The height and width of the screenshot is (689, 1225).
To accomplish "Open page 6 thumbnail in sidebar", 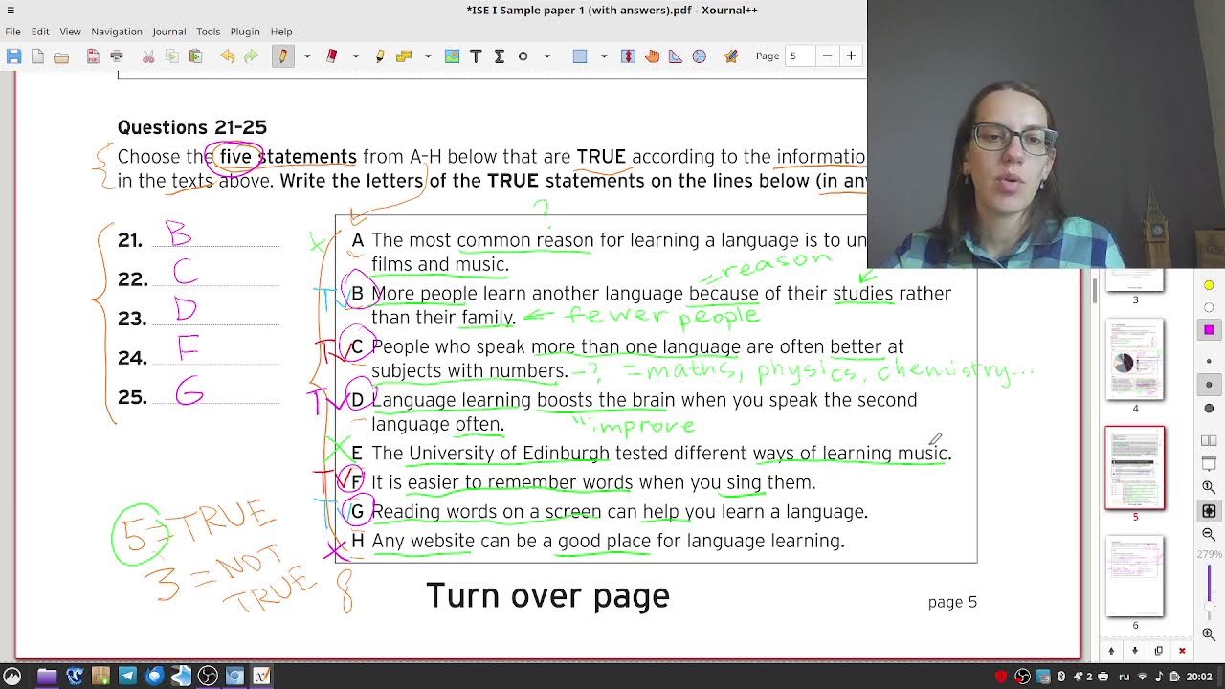I will tap(1135, 576).
